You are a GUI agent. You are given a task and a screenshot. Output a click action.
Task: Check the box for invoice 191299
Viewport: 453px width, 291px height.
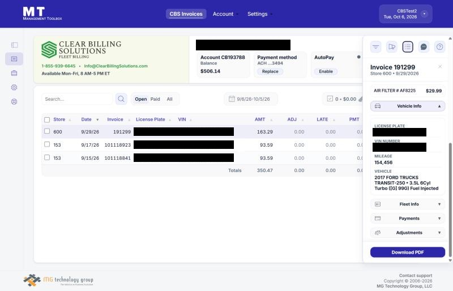[x=47, y=131]
